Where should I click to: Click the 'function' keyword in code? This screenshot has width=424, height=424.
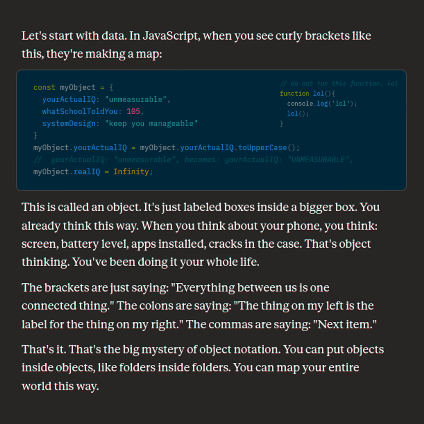[x=294, y=94]
